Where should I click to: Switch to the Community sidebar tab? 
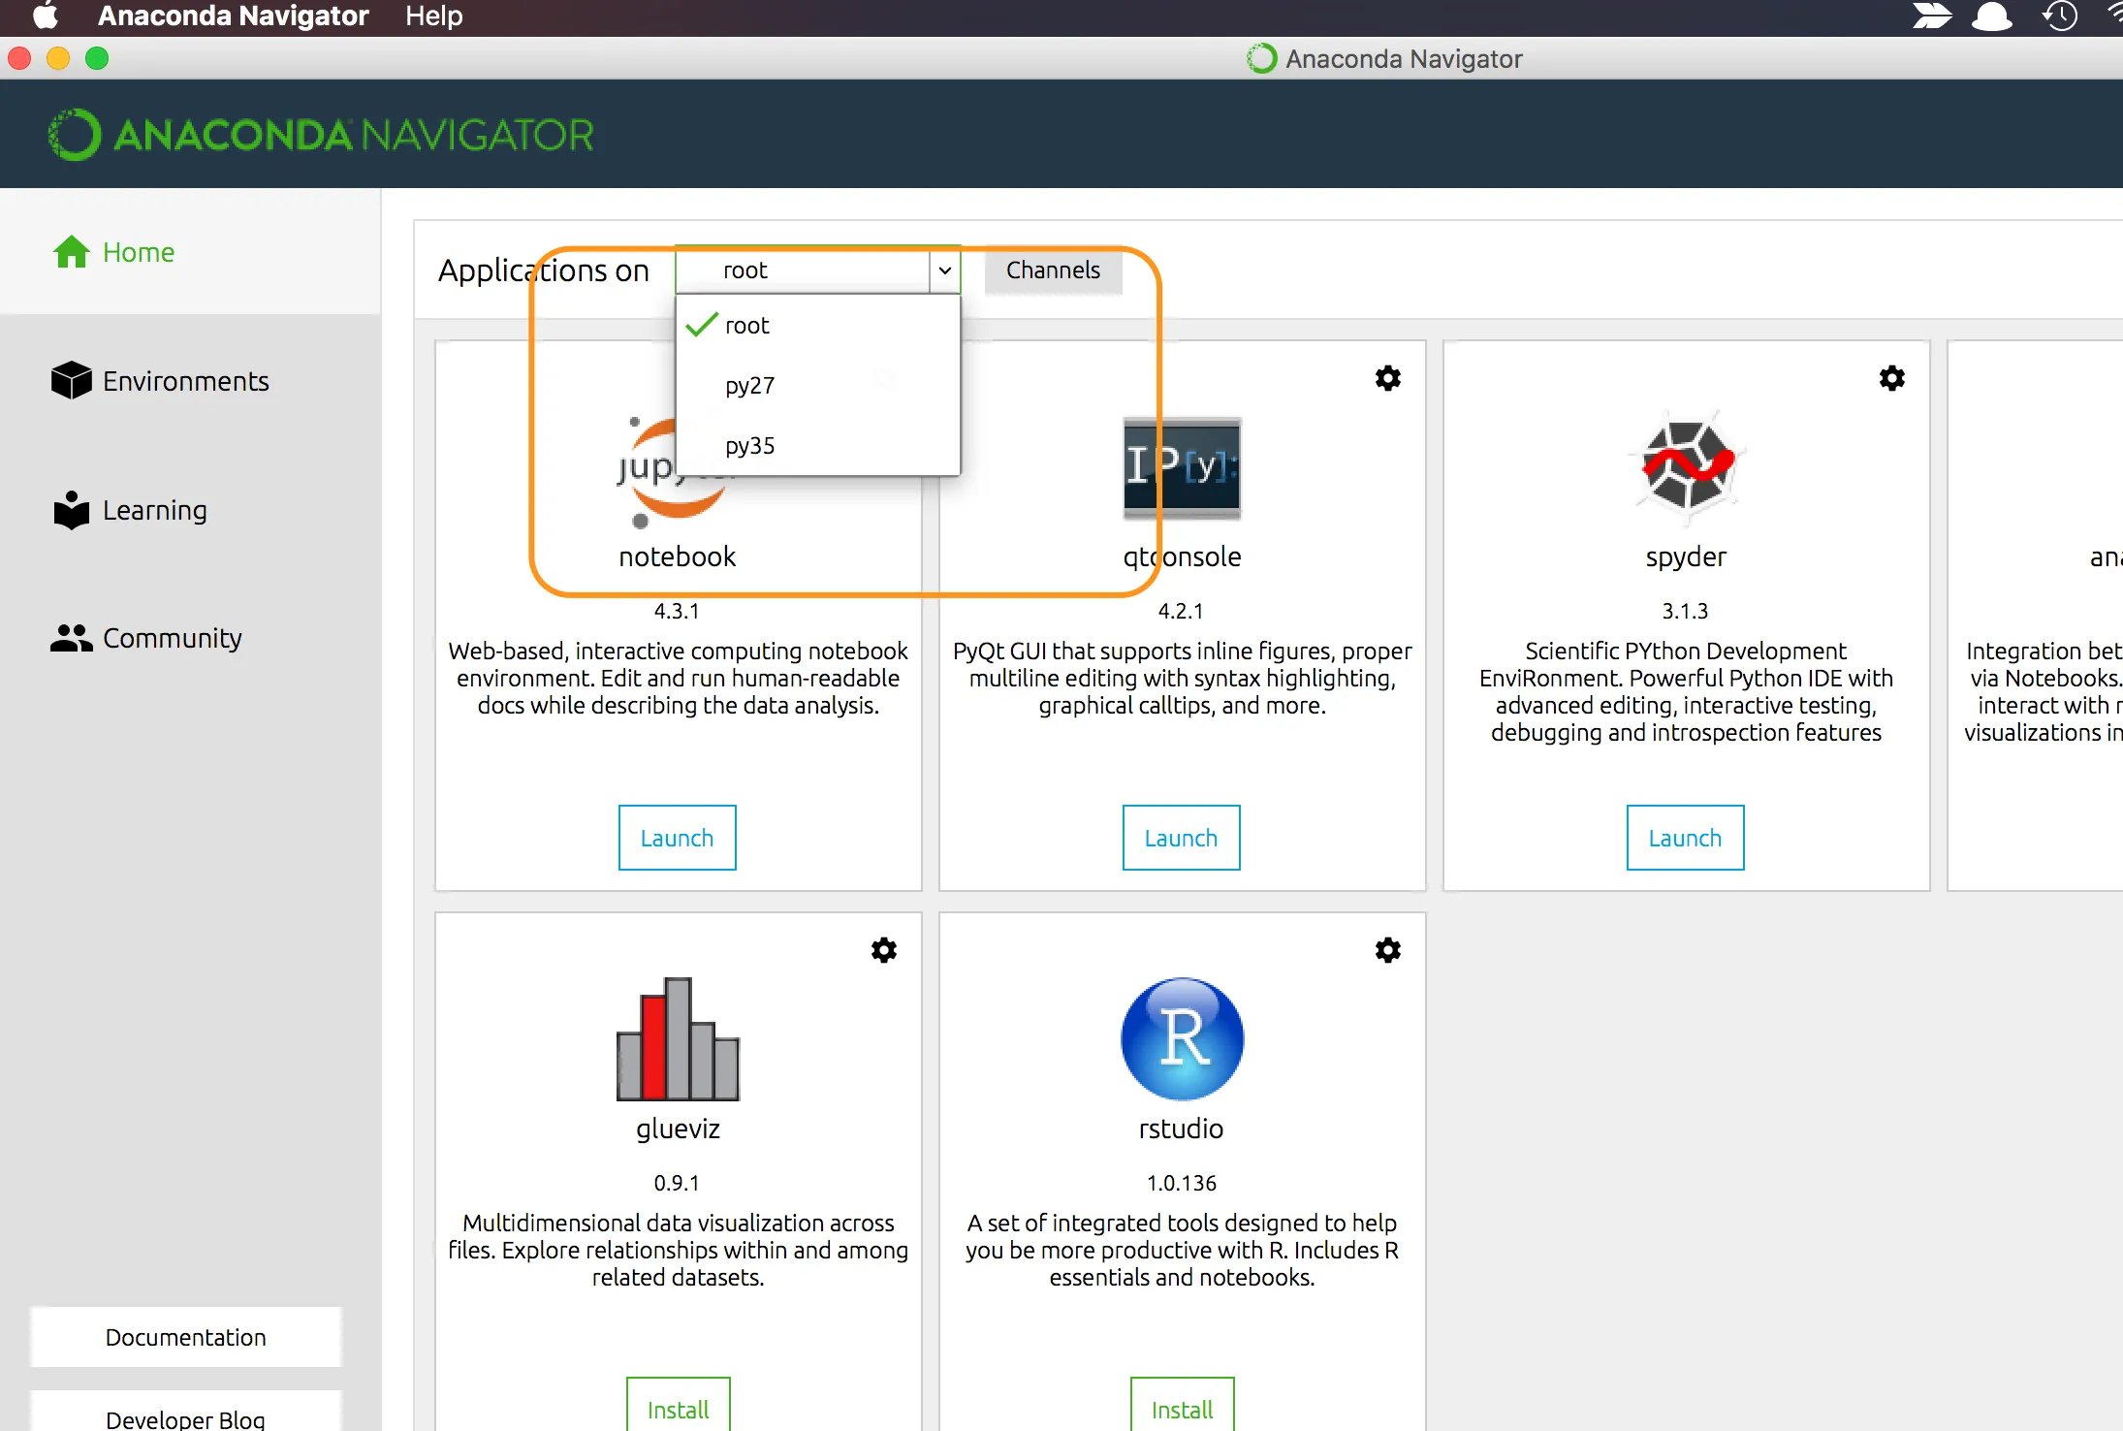(x=172, y=638)
